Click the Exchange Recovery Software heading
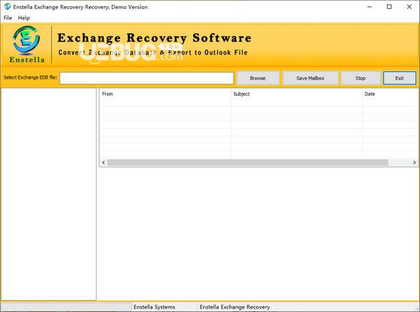Screen dimensions: 420x312 (x=155, y=38)
